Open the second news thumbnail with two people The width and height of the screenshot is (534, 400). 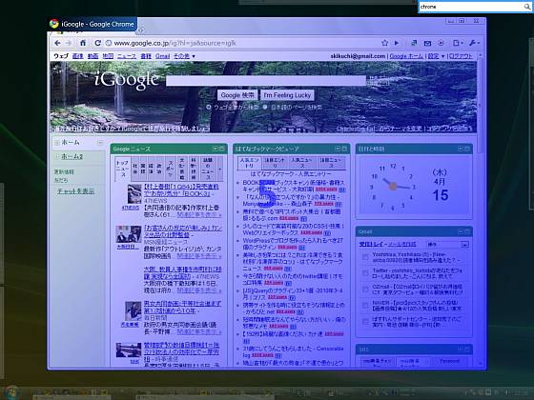click(x=129, y=234)
